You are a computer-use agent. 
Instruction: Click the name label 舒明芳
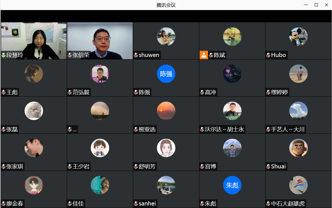[147, 166]
